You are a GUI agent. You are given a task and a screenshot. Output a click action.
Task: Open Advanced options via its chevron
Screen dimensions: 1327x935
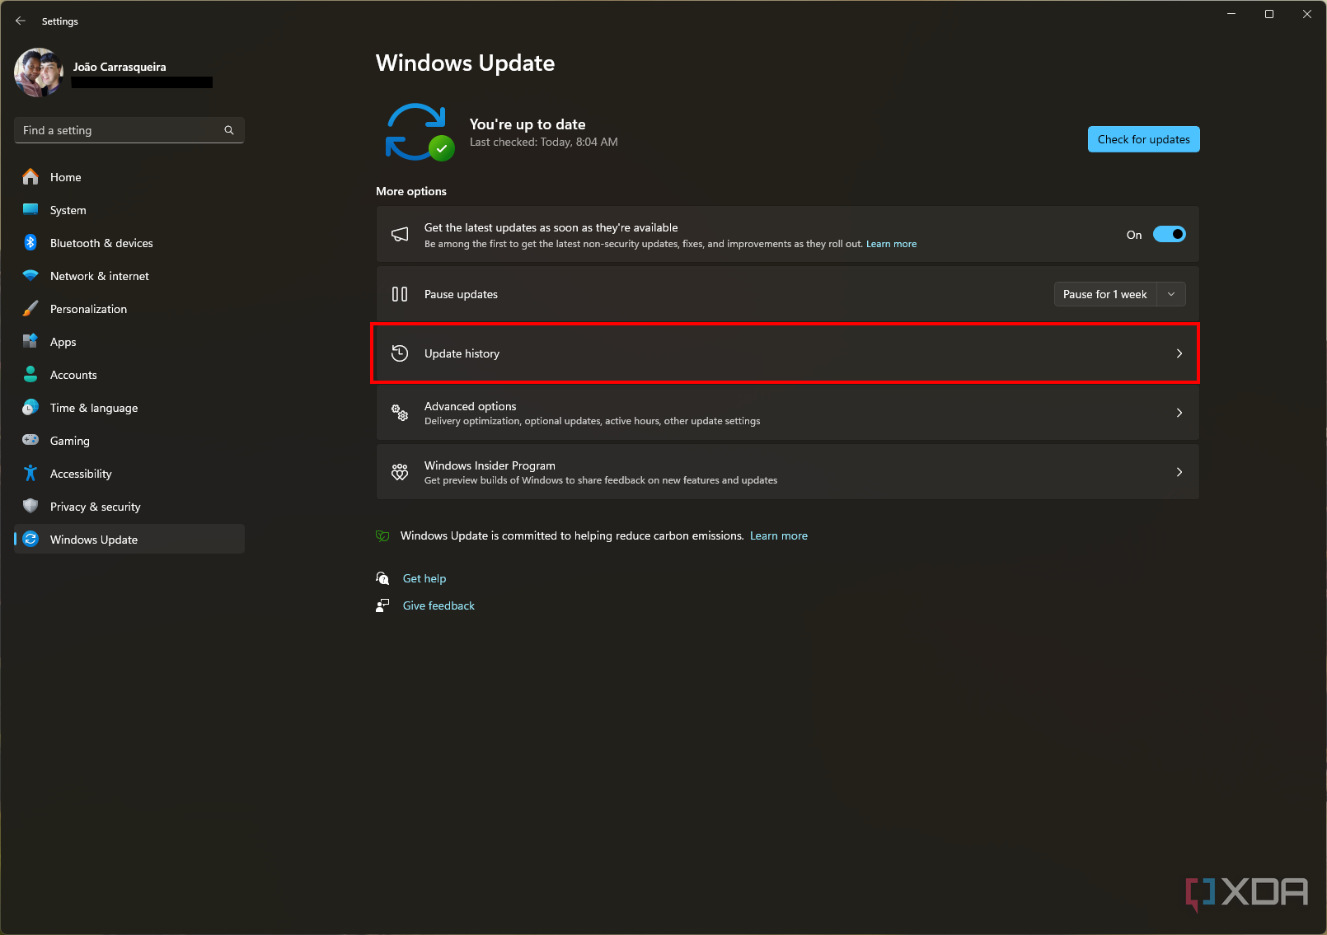point(1179,413)
